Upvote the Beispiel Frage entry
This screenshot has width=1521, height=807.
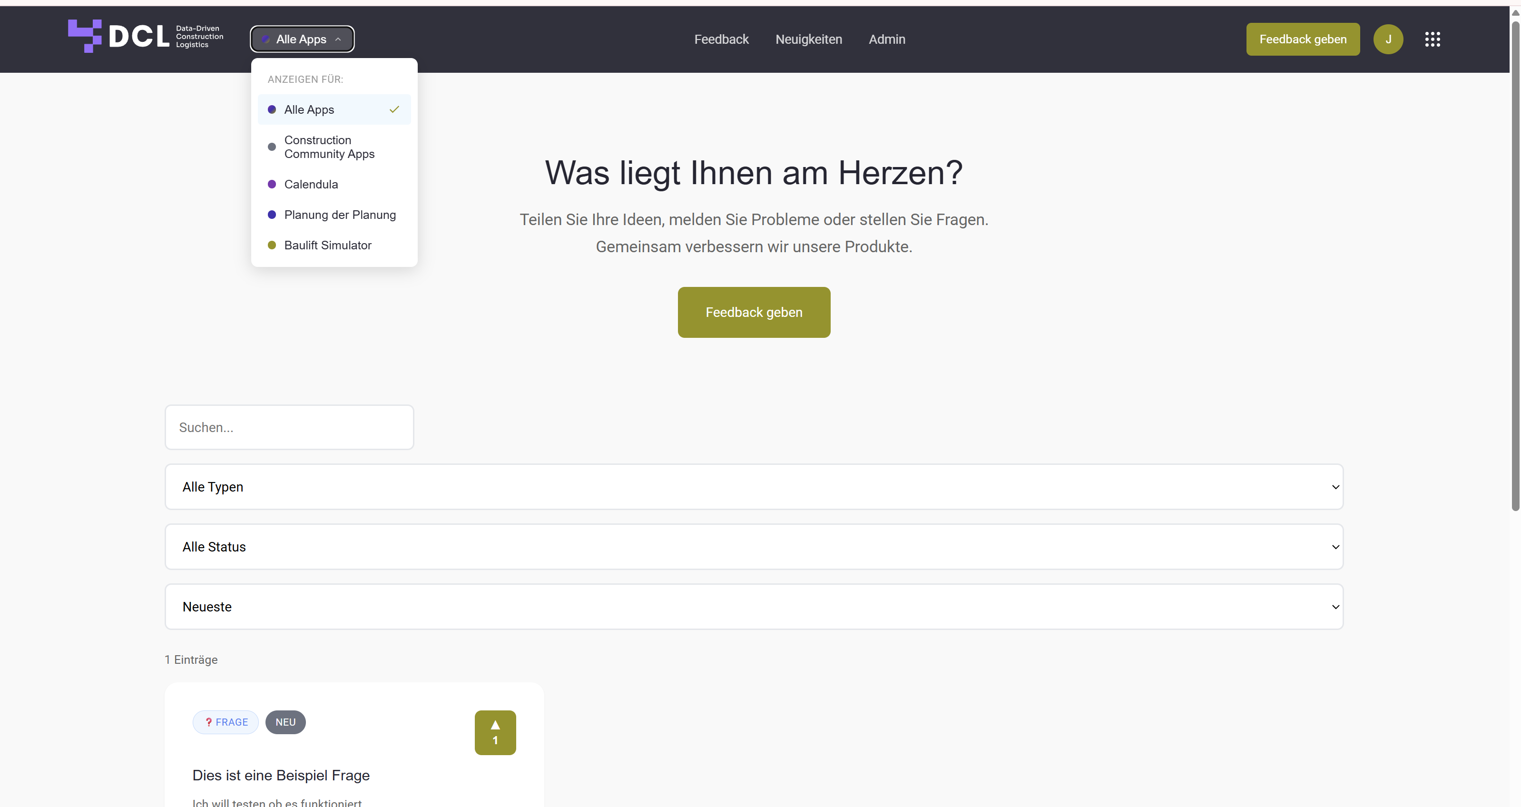click(495, 733)
